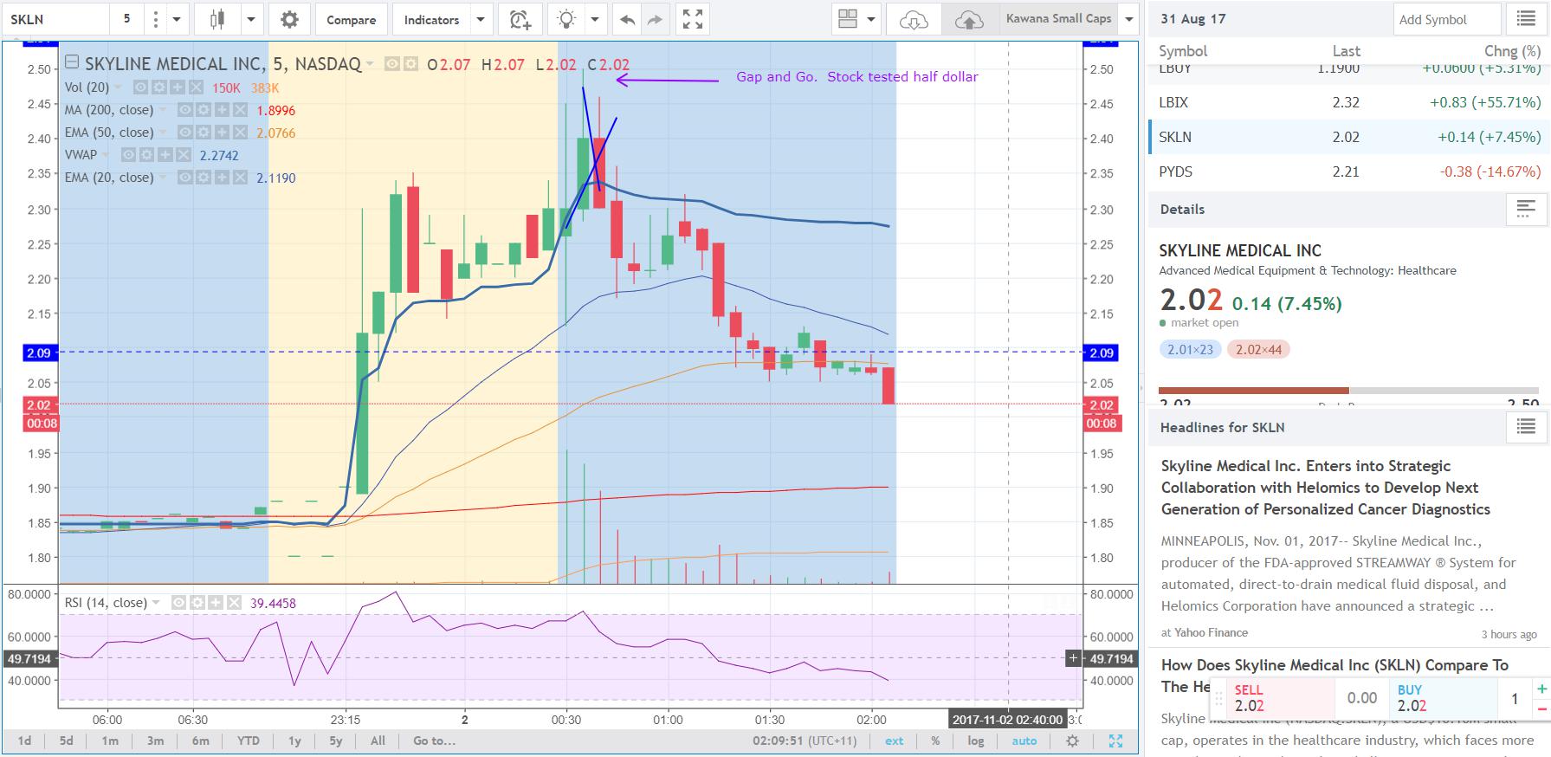The width and height of the screenshot is (1551, 757).
Task: Remove the VWAP indicator
Action: 183,155
